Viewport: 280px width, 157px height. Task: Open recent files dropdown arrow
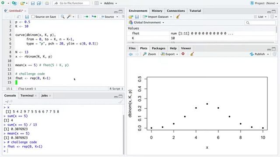pyautogui.click(x=27, y=3)
